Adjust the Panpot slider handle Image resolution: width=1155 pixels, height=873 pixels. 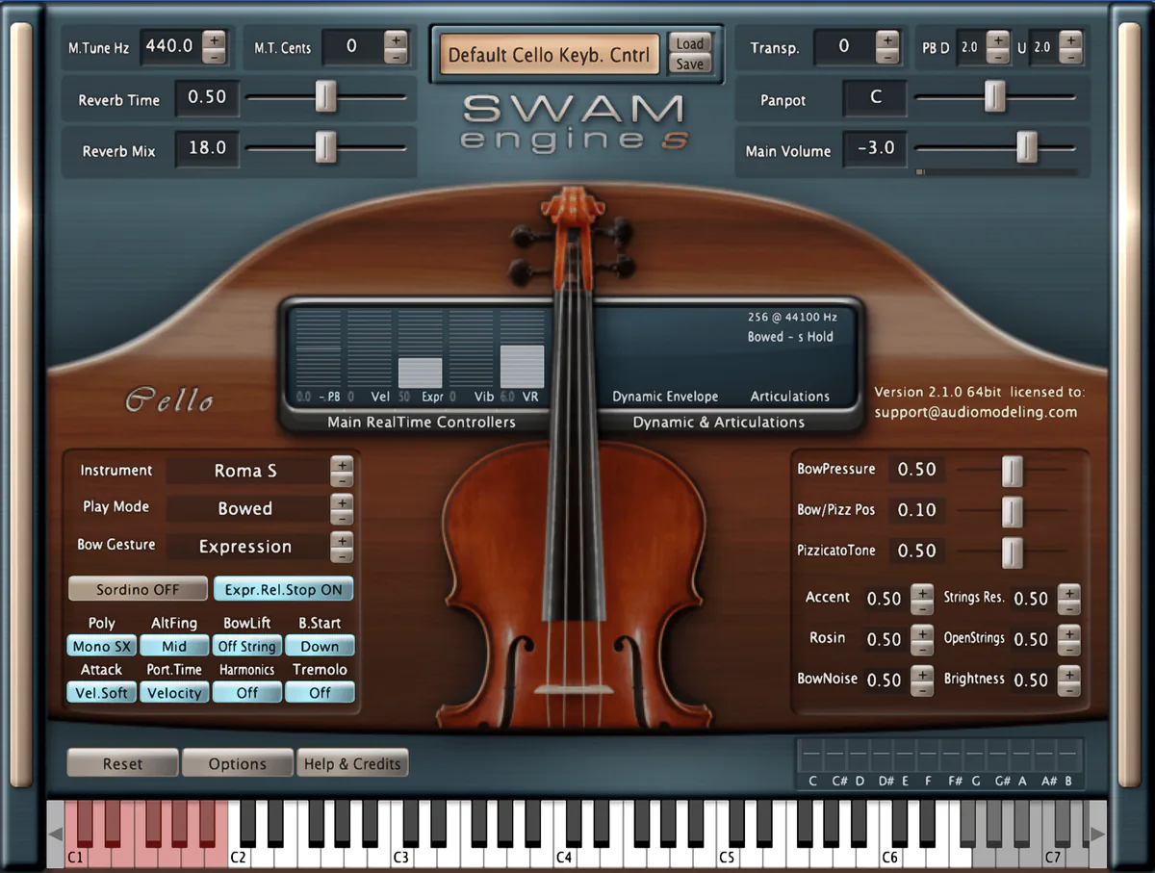pyautogui.click(x=995, y=97)
